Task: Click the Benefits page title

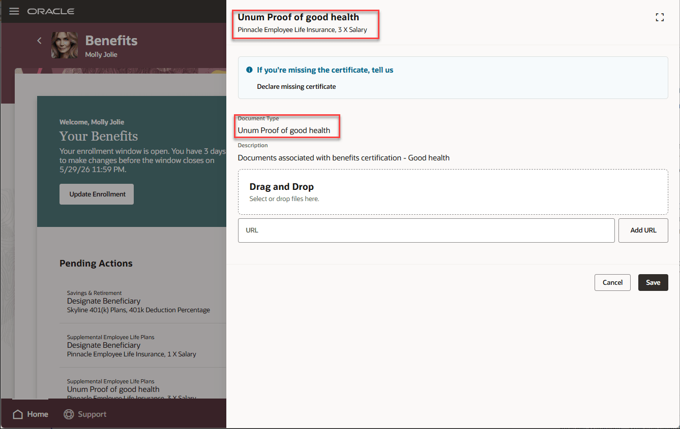Action: pos(111,41)
